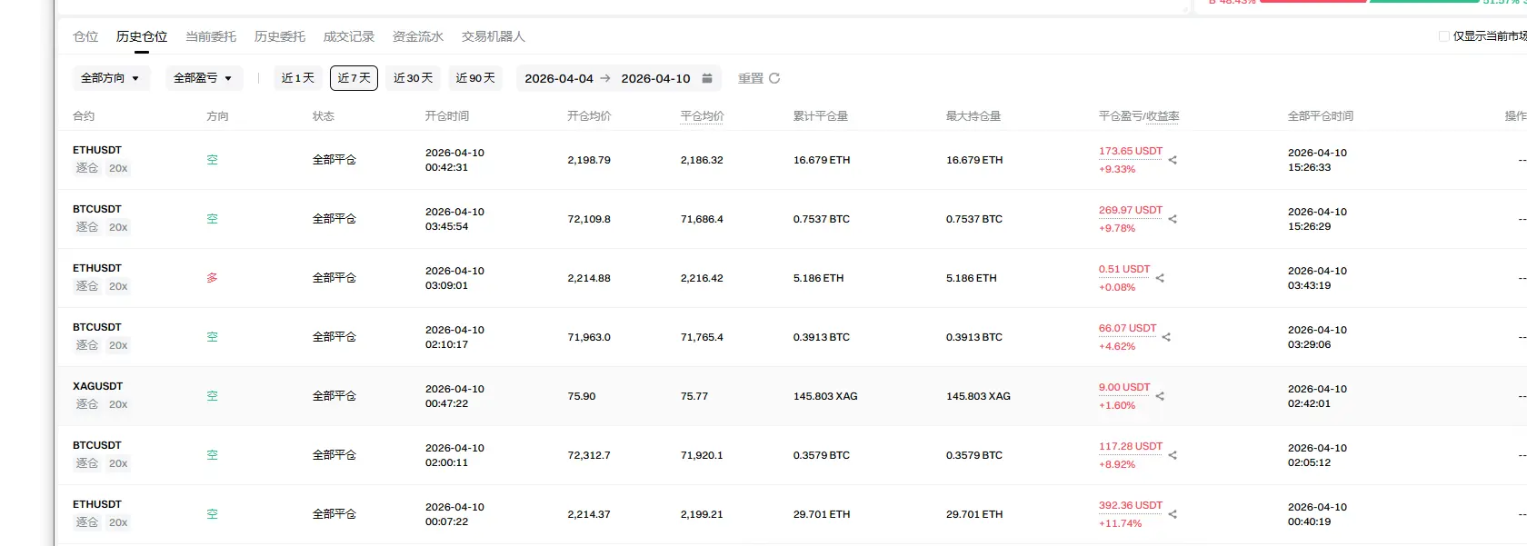Select close time 2026-04-10 00:40:19
Viewport: 1527px width, 546px height.
1317,514
